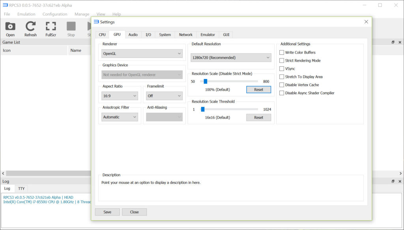Open the Graphics Device dropdown
The width and height of the screenshot is (404, 230).
(x=142, y=75)
